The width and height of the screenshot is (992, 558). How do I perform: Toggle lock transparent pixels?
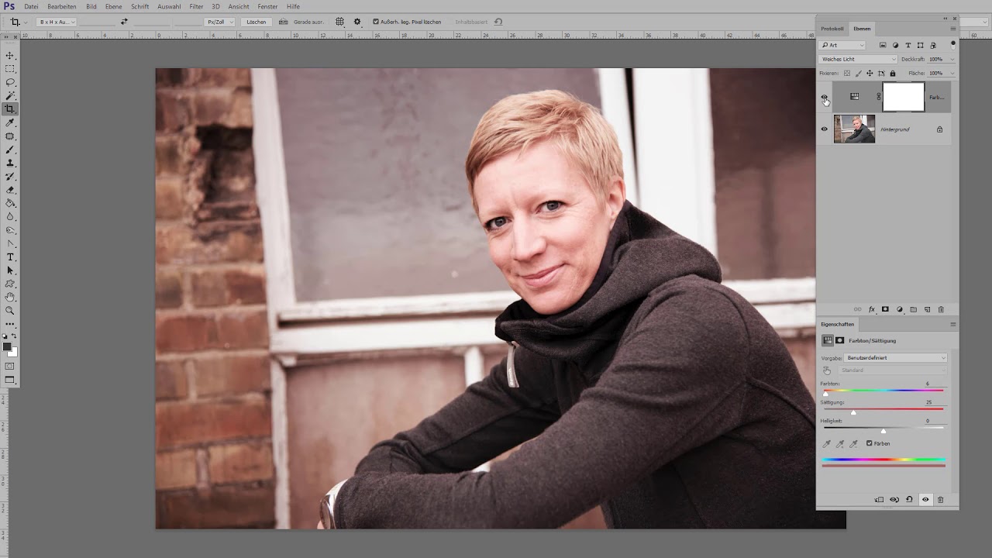847,74
